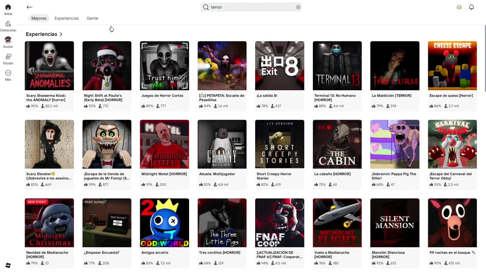Image resolution: width=486 pixels, height=273 pixels.
Task: Open the Midnight Motel [HORROR] title link
Action: pos(164,174)
